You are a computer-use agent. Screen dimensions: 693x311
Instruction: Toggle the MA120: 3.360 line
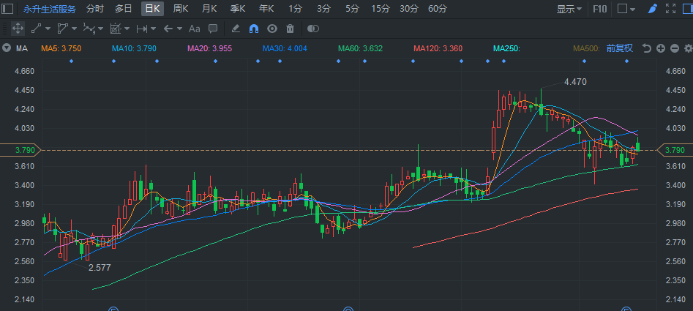click(x=438, y=48)
